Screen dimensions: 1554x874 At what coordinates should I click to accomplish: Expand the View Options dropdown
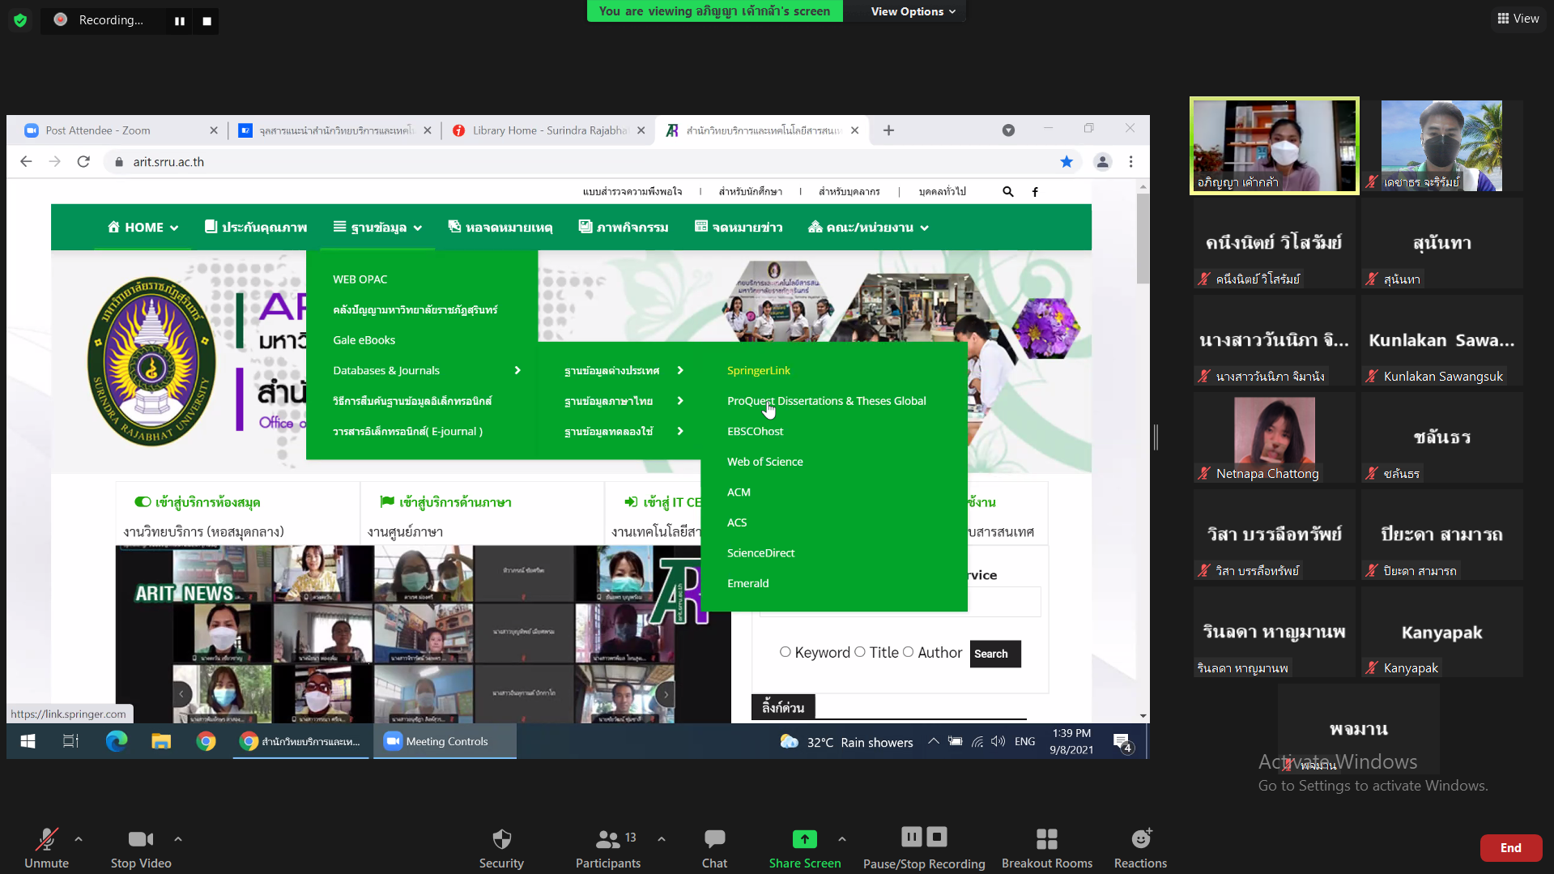pos(913,11)
